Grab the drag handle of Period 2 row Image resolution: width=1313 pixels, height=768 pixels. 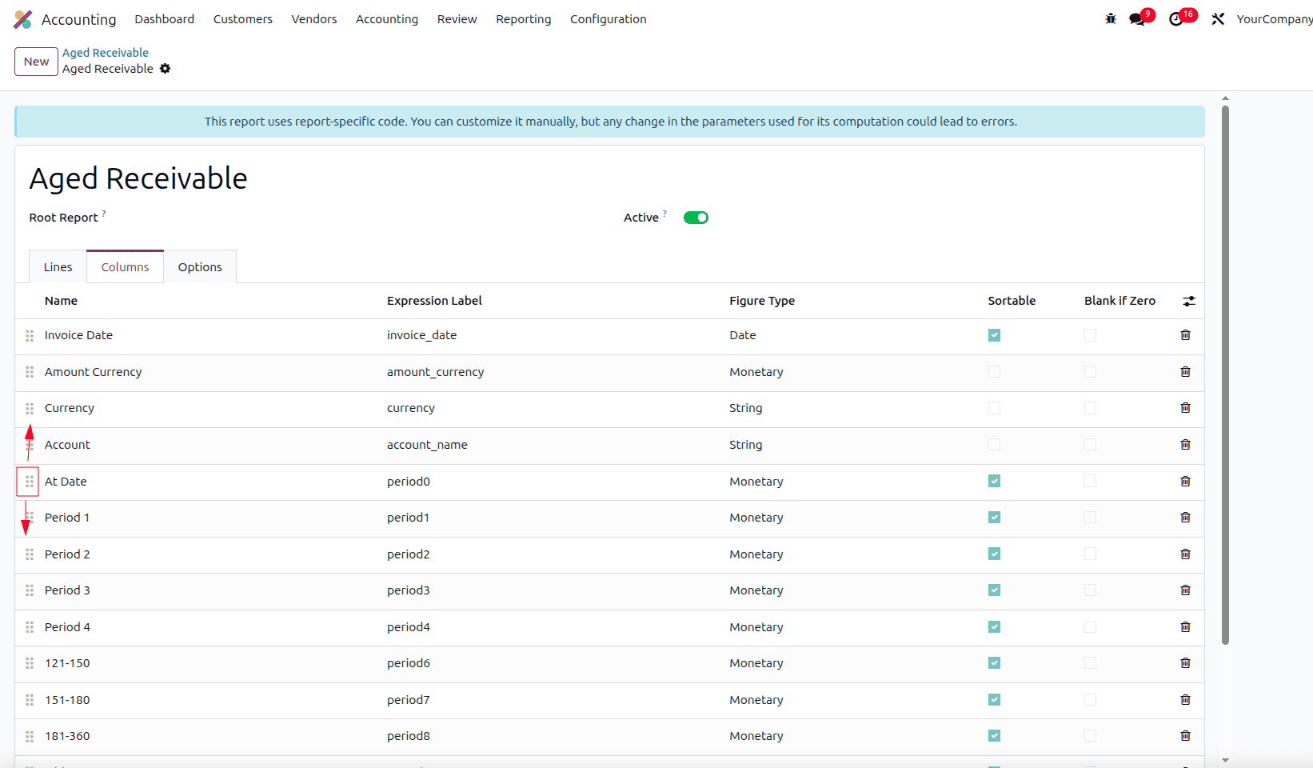[30, 554]
